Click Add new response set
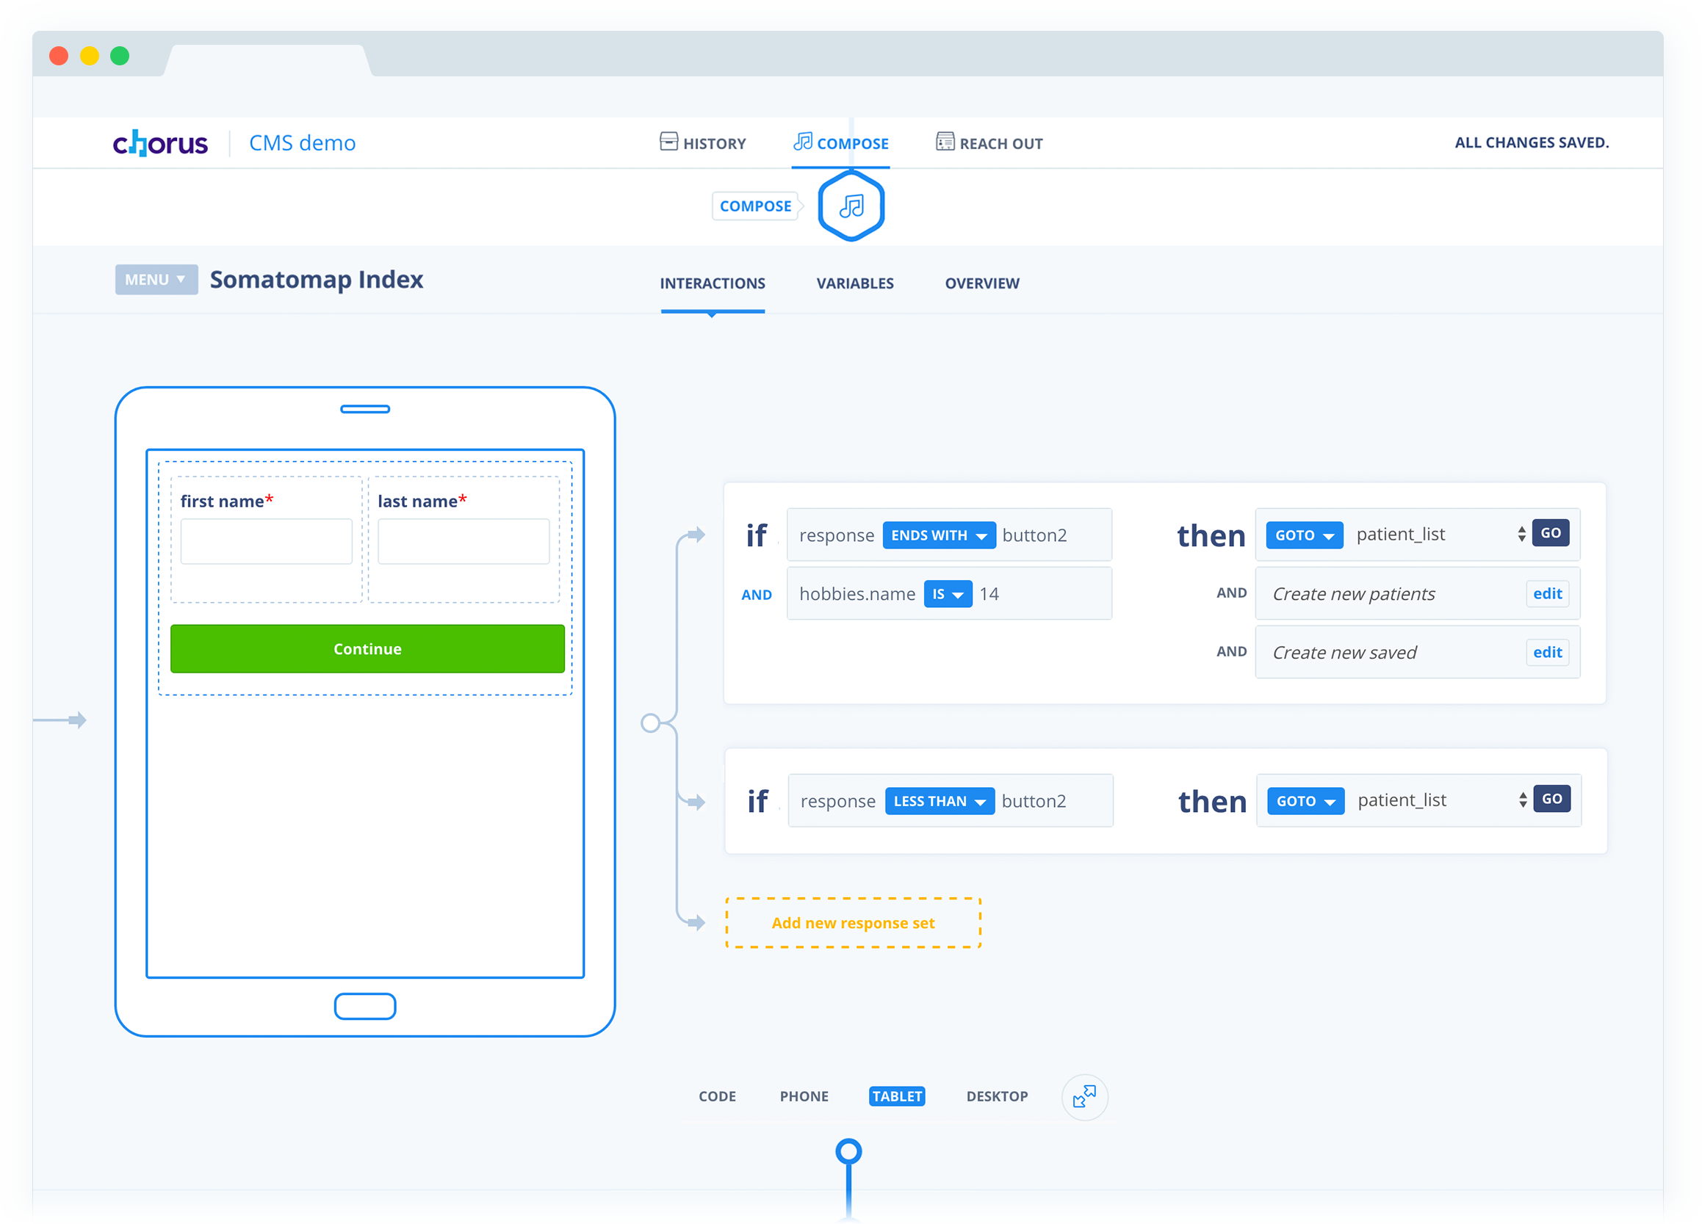 tap(853, 922)
